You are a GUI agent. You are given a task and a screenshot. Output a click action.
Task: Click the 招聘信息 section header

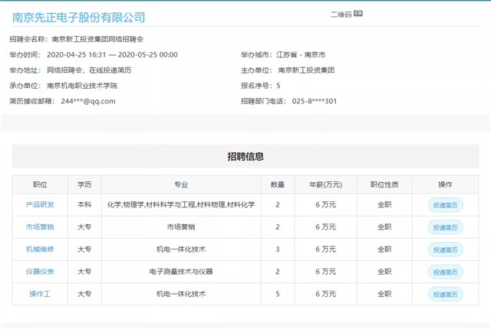click(x=245, y=157)
